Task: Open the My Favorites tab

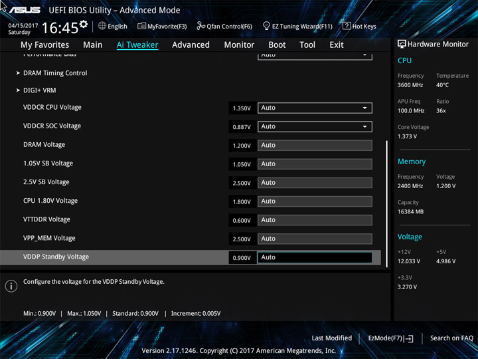Action: (x=45, y=45)
